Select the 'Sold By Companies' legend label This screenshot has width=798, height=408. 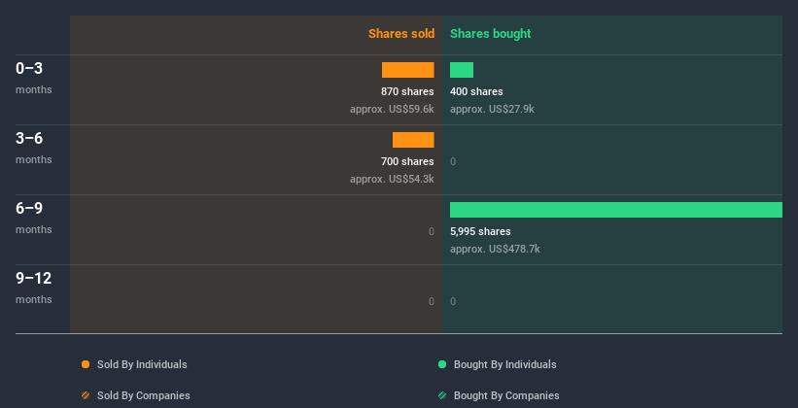[144, 395]
